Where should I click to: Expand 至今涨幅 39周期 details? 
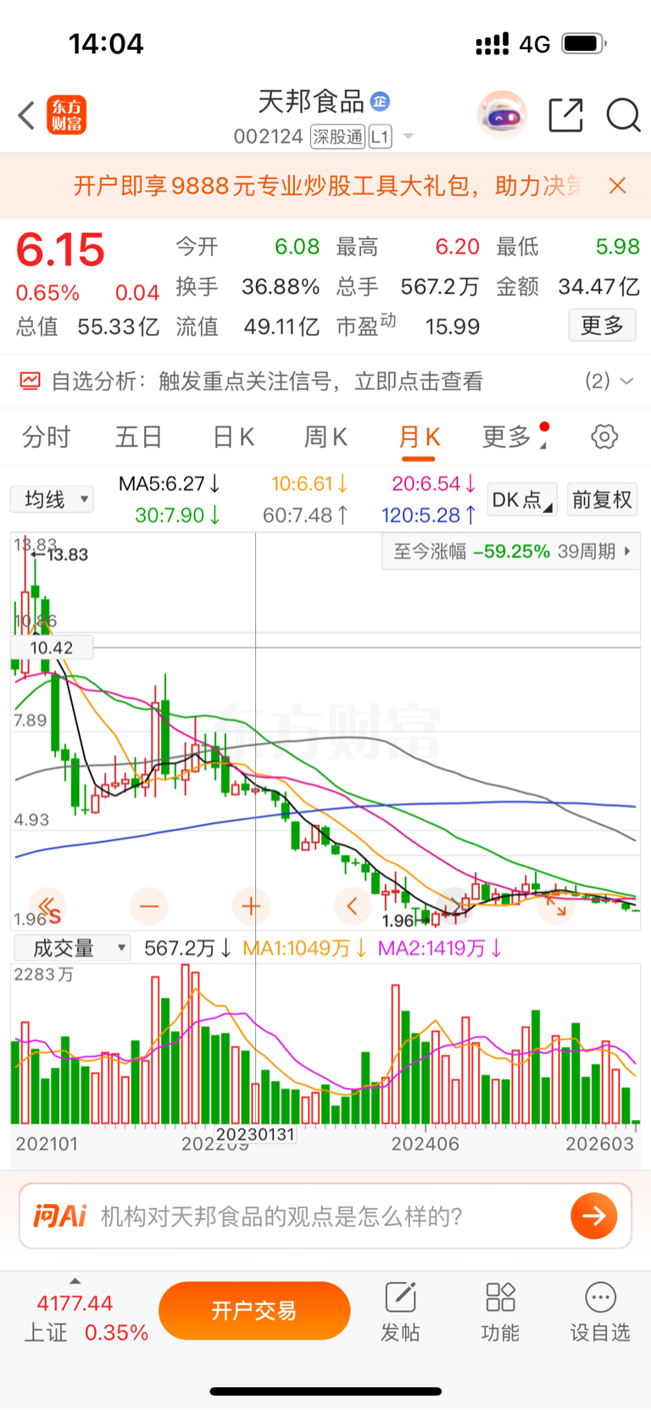[511, 551]
